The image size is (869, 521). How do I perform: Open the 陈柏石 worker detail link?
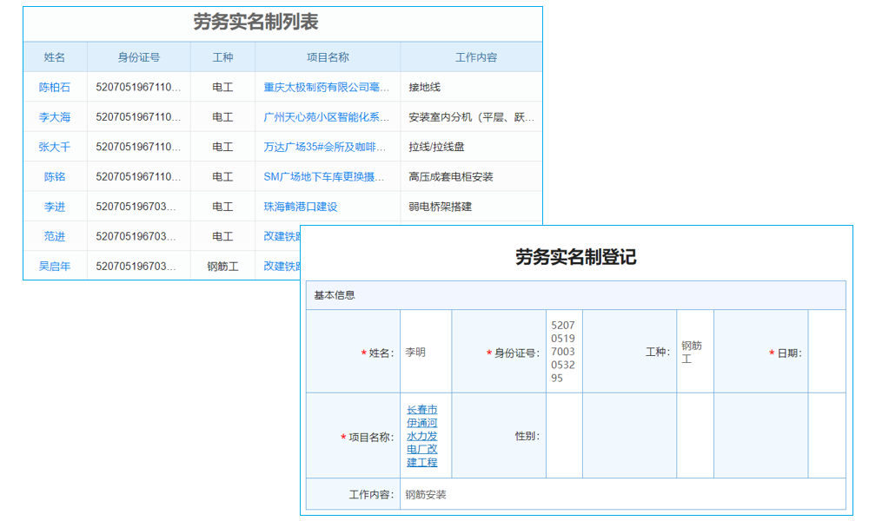(55, 87)
